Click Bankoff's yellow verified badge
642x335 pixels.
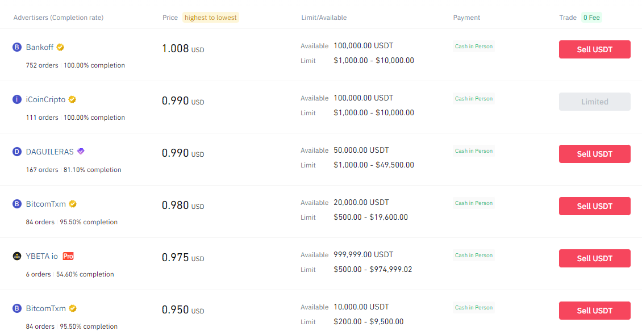(59, 47)
